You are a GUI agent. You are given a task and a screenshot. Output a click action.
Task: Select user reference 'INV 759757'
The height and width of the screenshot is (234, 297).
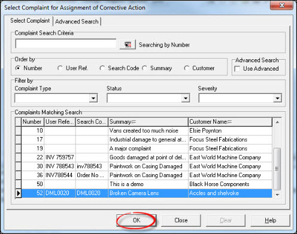click(x=60, y=157)
